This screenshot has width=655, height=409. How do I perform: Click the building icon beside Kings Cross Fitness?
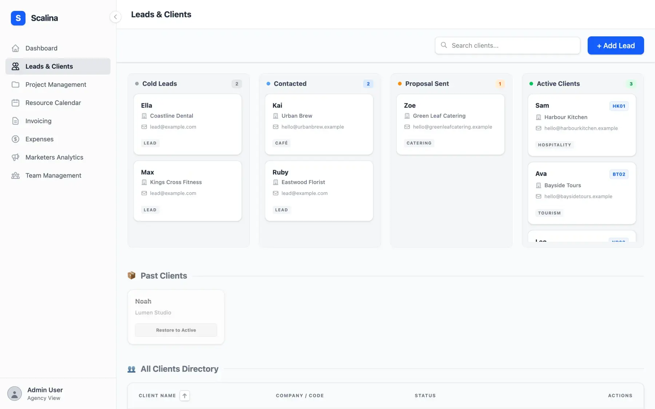pyautogui.click(x=144, y=182)
